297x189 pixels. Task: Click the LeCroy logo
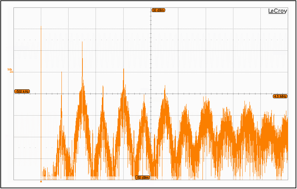[277, 11]
